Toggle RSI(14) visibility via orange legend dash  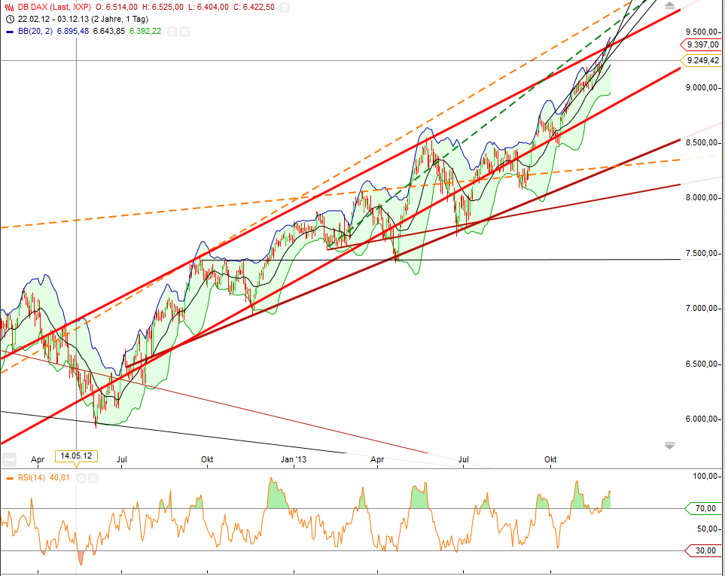tap(8, 477)
